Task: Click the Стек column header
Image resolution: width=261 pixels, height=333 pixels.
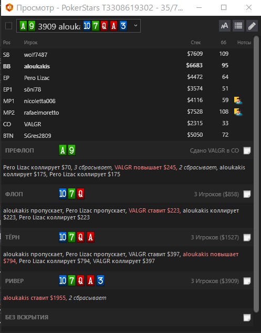Action: (195, 43)
